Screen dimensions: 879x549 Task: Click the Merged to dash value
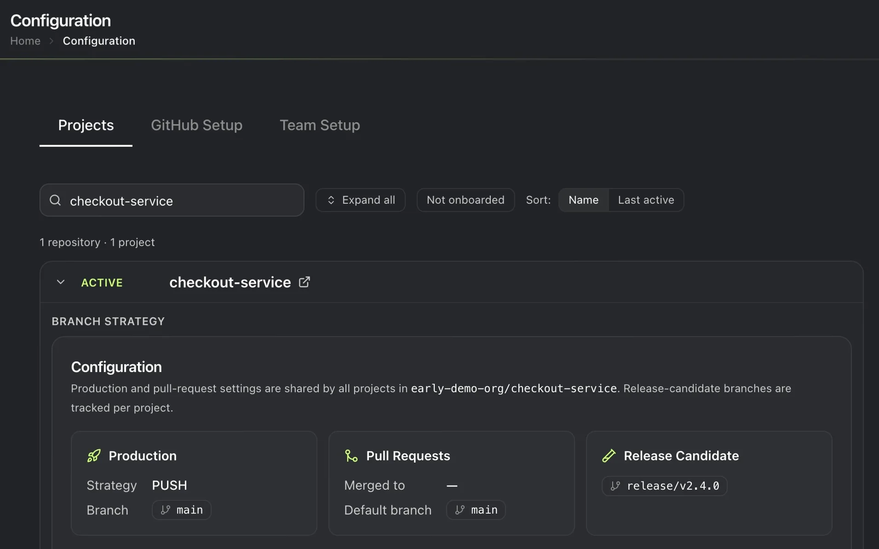(x=452, y=486)
